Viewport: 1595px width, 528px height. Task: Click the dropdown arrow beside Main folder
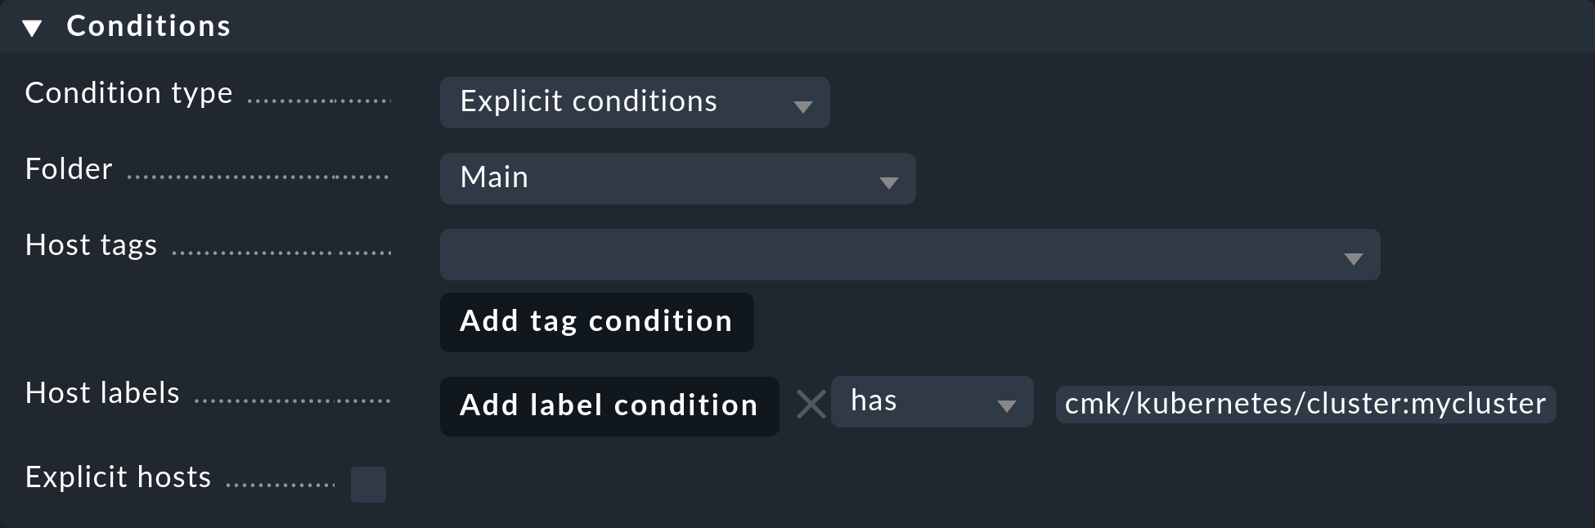890,181
